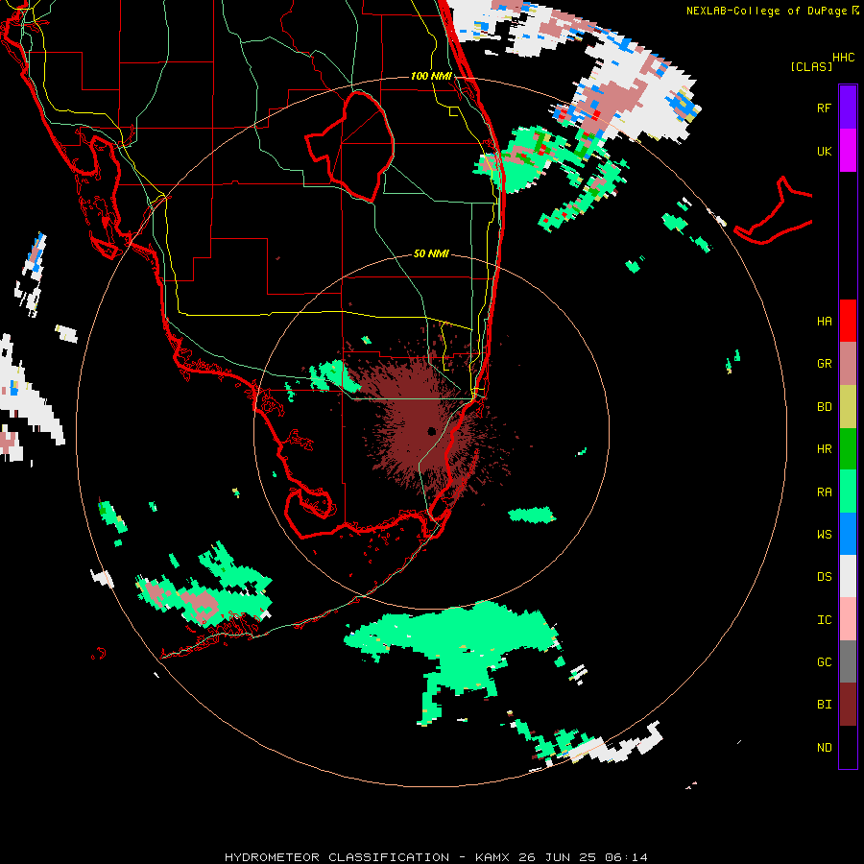864x864 pixels.
Task: Click the "WS" legend label
Action: pyautogui.click(x=824, y=535)
